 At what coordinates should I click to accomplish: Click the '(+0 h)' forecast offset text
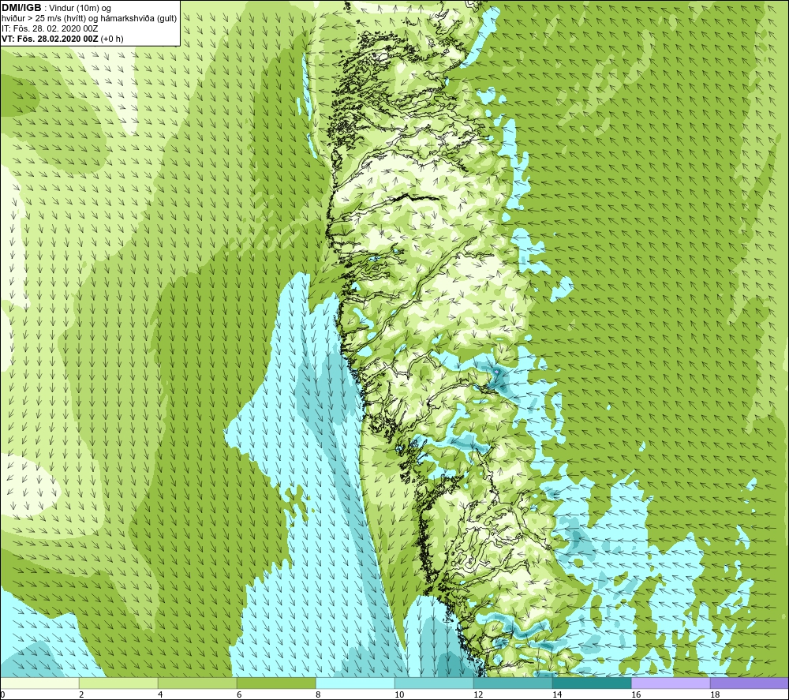click(112, 39)
